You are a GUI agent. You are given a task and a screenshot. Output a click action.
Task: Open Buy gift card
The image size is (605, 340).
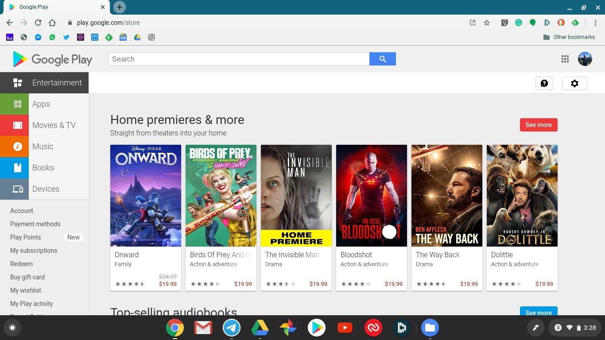(x=27, y=277)
